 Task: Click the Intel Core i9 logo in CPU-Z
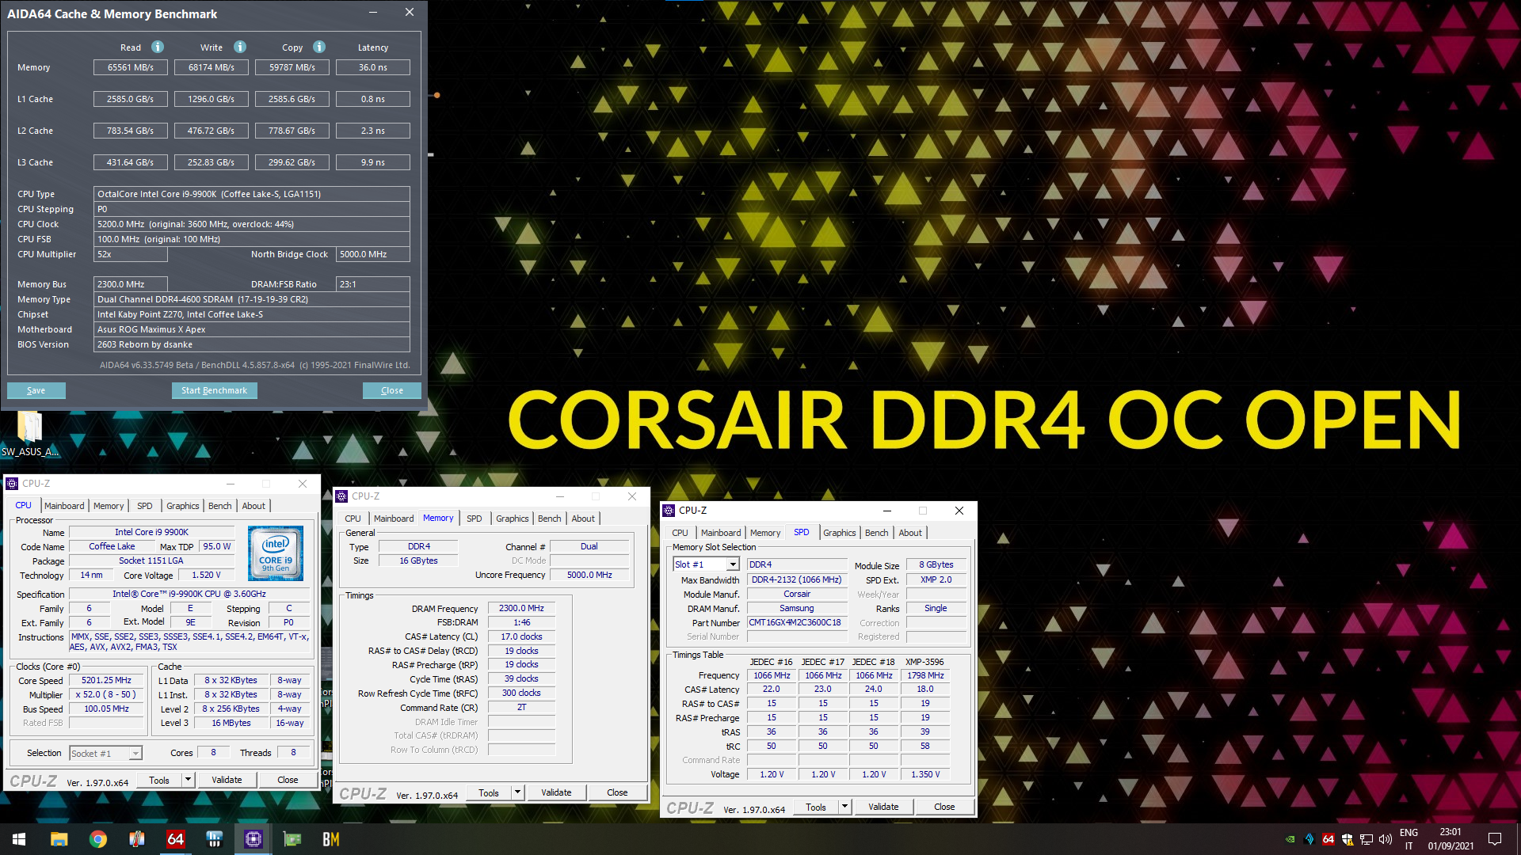276,553
